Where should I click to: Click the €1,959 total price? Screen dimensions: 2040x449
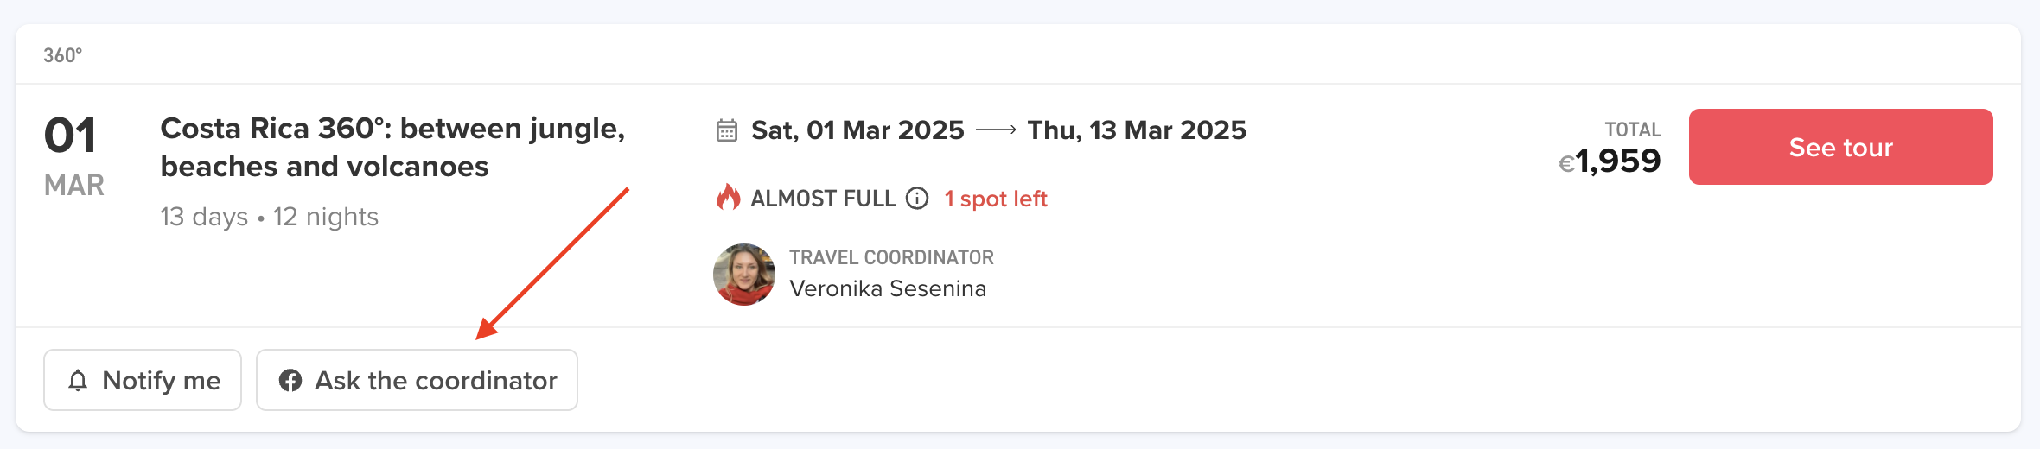click(1610, 161)
